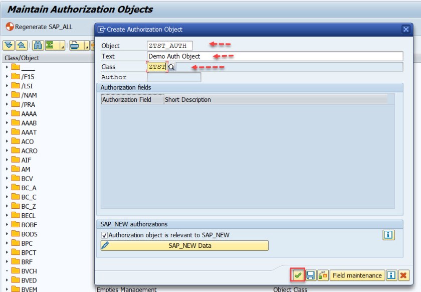Open the dropdown arrow beside print icon

pyautogui.click(x=87, y=45)
